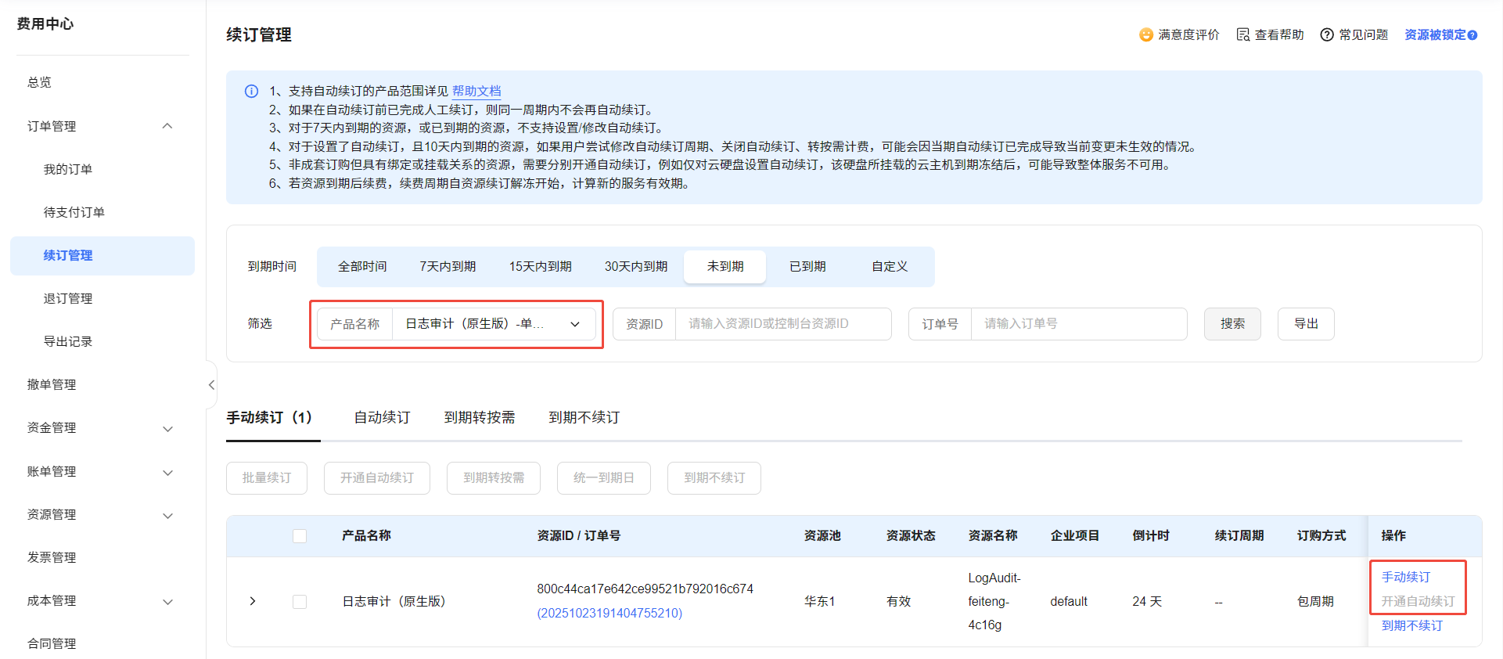1503x659 pixels.
Task: Click 手动续订 in the operations column
Action: [1405, 577]
